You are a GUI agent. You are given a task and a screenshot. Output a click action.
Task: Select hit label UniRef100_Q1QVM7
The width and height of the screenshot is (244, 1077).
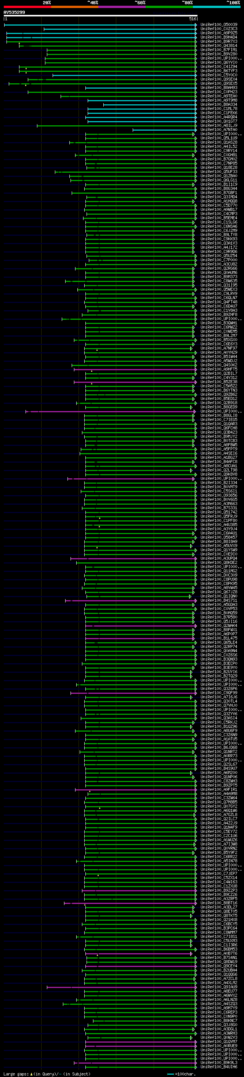pyautogui.click(x=219, y=1041)
